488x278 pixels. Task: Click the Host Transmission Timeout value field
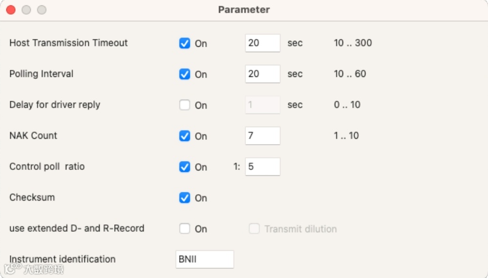click(263, 43)
